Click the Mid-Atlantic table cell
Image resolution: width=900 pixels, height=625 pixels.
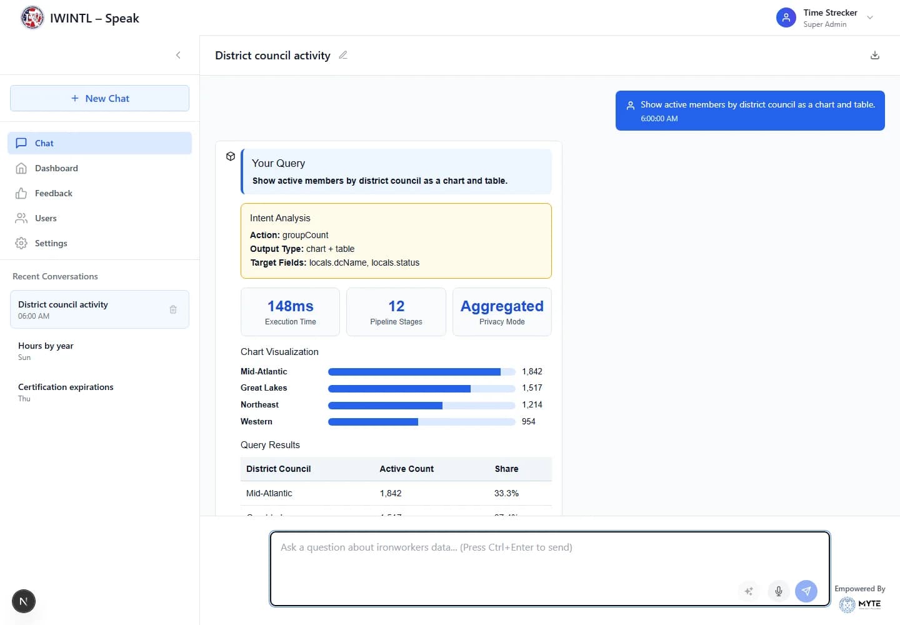[269, 493]
